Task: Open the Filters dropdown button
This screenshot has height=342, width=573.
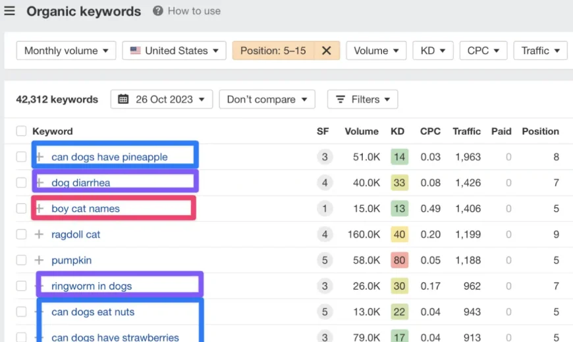Action: tap(362, 99)
